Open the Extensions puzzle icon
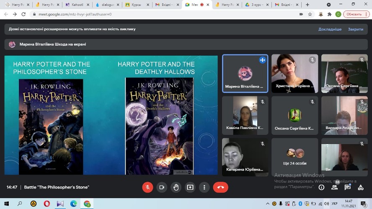 click(329, 14)
